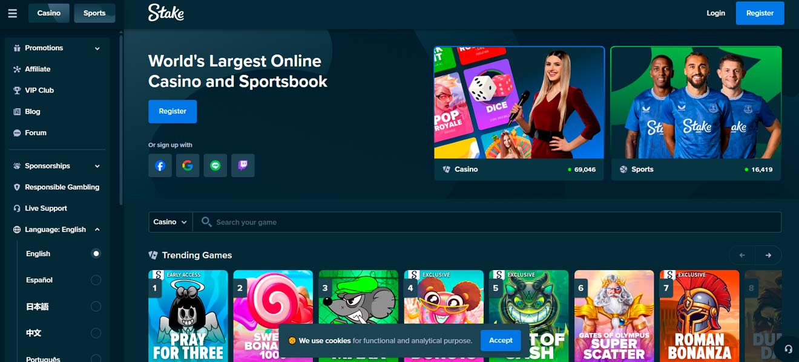Click the Trending Games heading
Image resolution: width=799 pixels, height=362 pixels.
tap(197, 255)
